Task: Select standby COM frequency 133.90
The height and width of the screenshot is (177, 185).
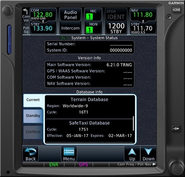Action: [x=43, y=28]
